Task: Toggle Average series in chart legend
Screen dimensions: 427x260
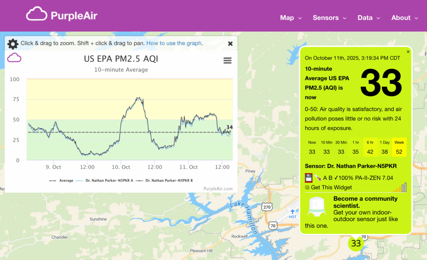Action: click(x=61, y=180)
